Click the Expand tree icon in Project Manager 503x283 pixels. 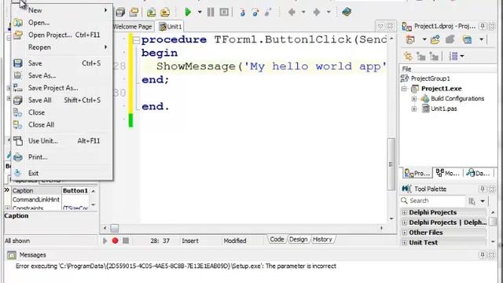click(420, 57)
